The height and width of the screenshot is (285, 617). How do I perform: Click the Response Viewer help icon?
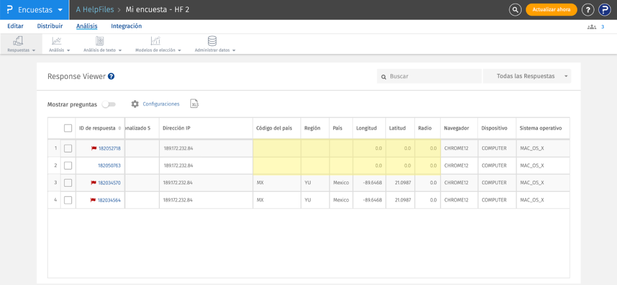[111, 77]
